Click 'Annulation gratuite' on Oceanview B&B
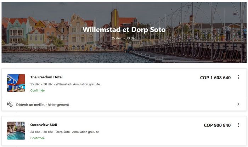The height and width of the screenshot is (147, 248). (x=85, y=132)
